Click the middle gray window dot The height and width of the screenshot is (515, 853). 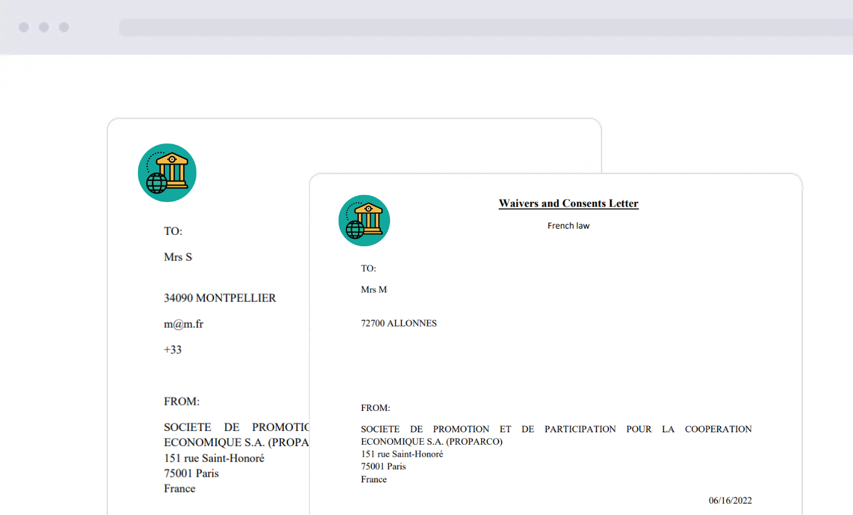pos(44,28)
